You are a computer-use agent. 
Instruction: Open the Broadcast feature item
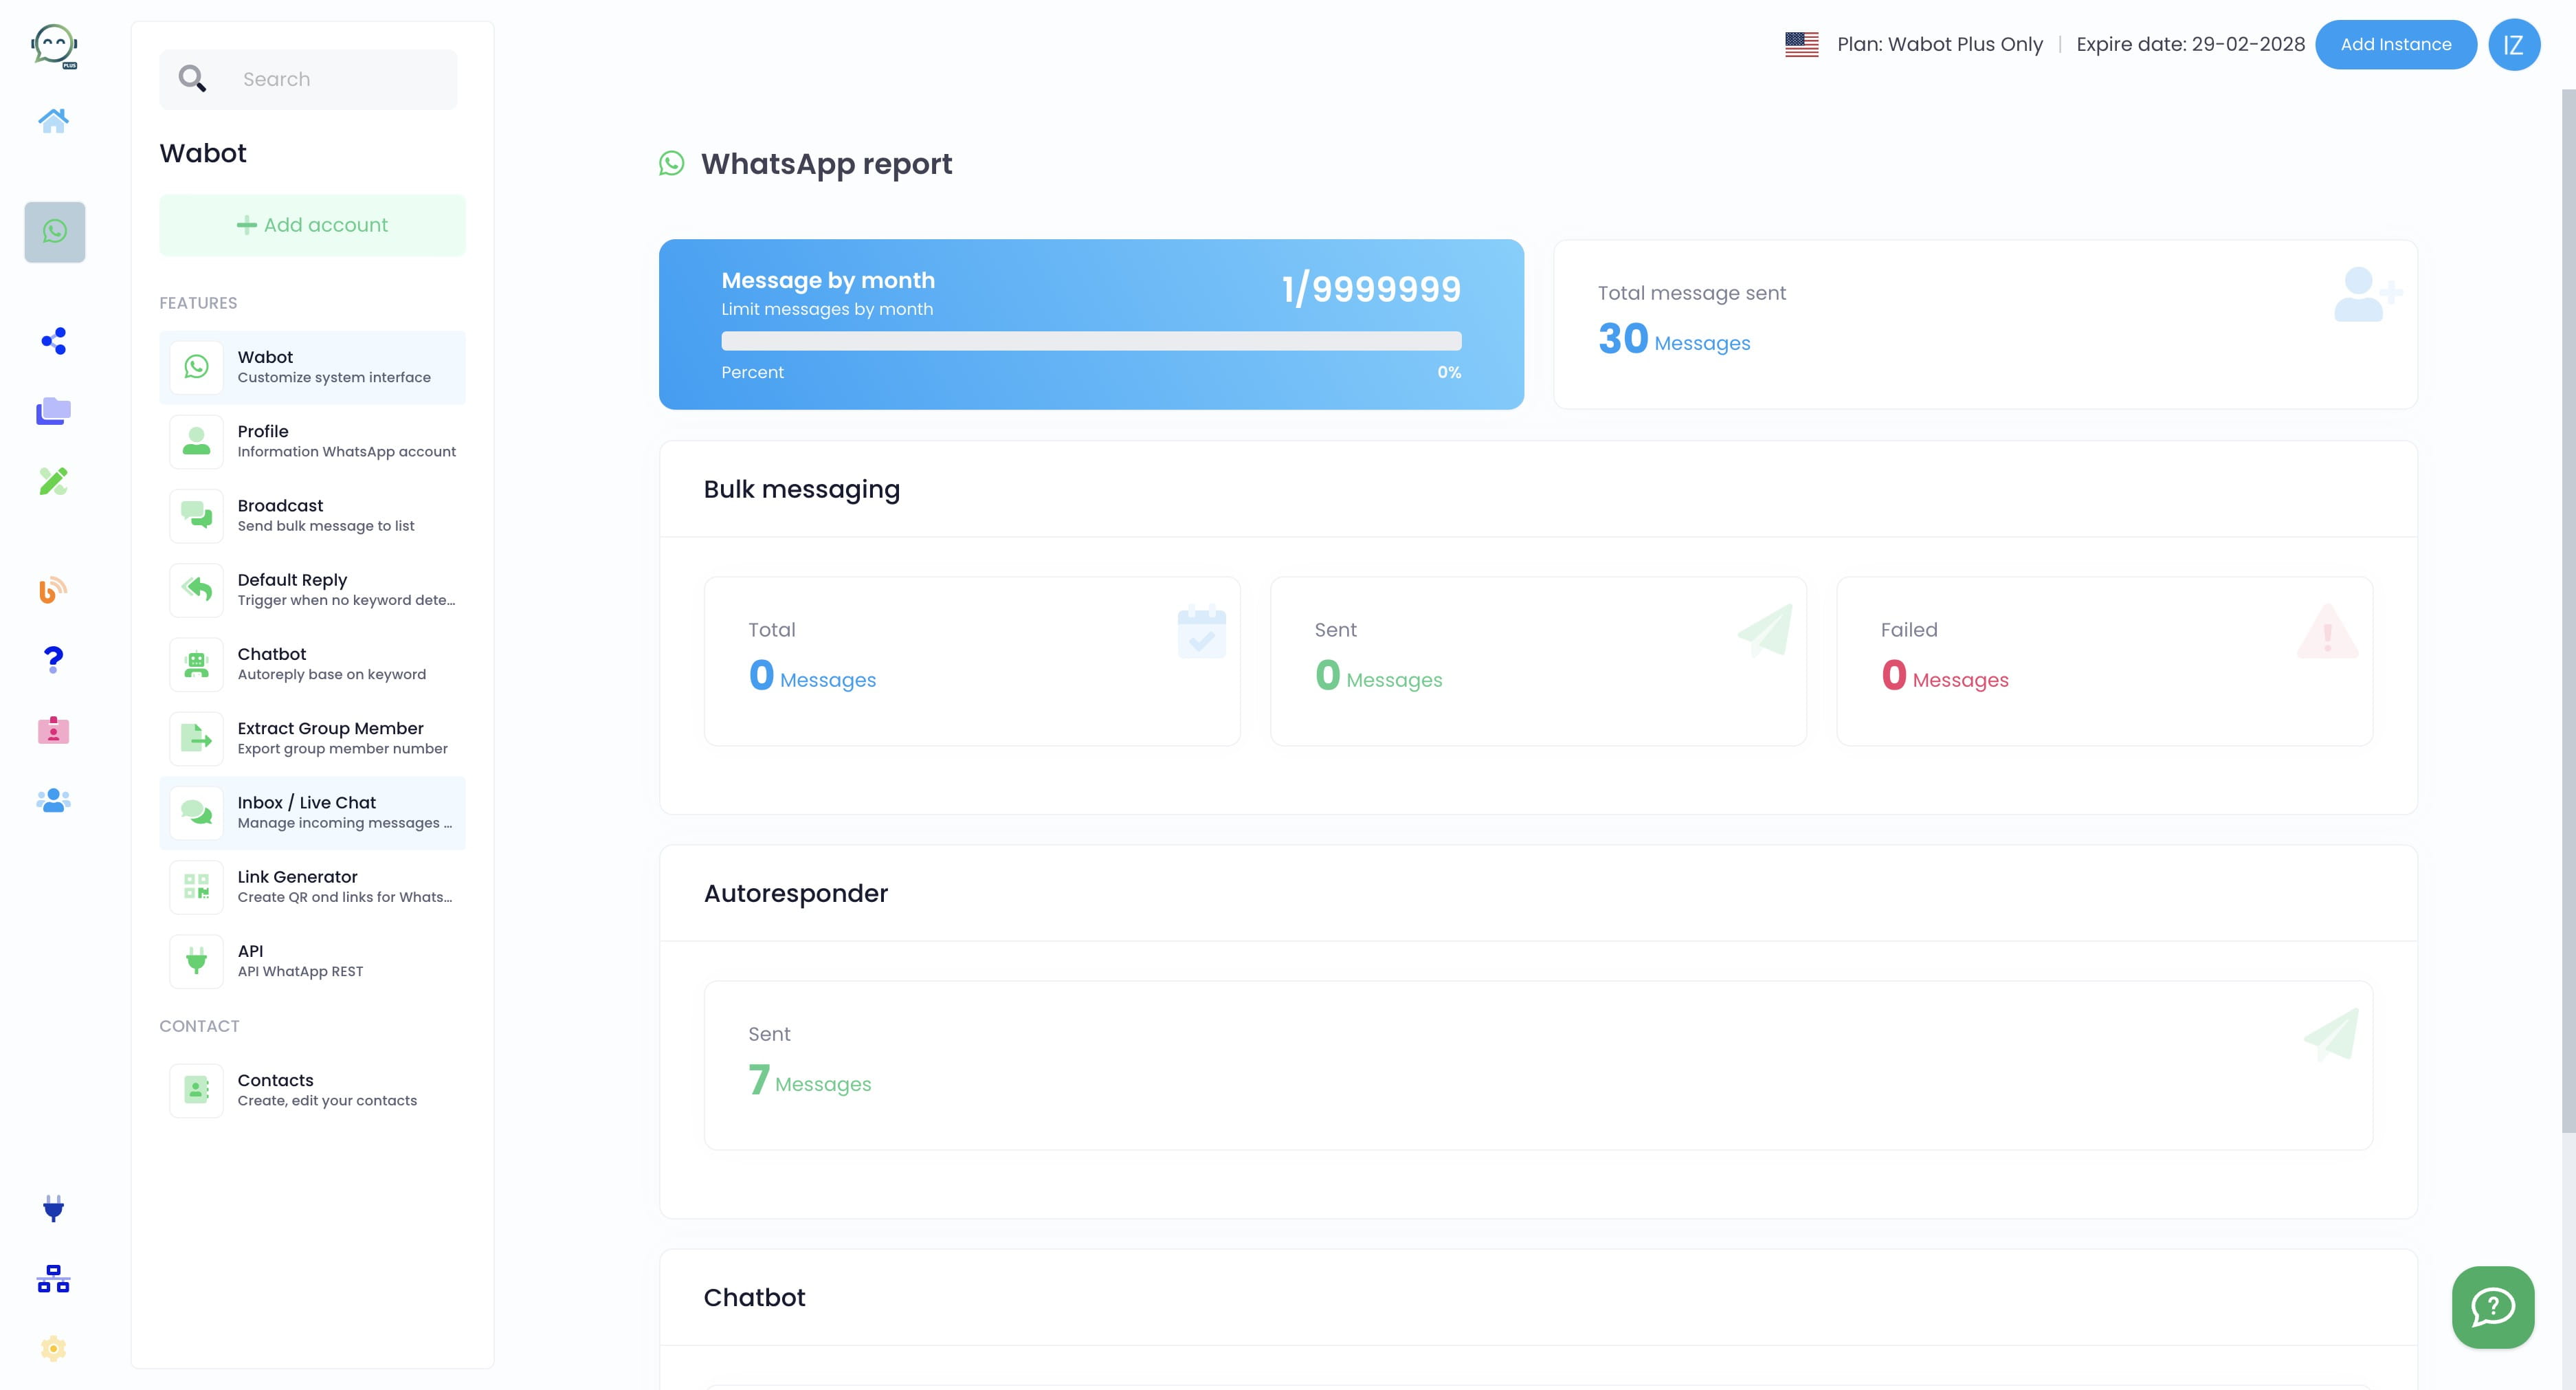point(312,515)
